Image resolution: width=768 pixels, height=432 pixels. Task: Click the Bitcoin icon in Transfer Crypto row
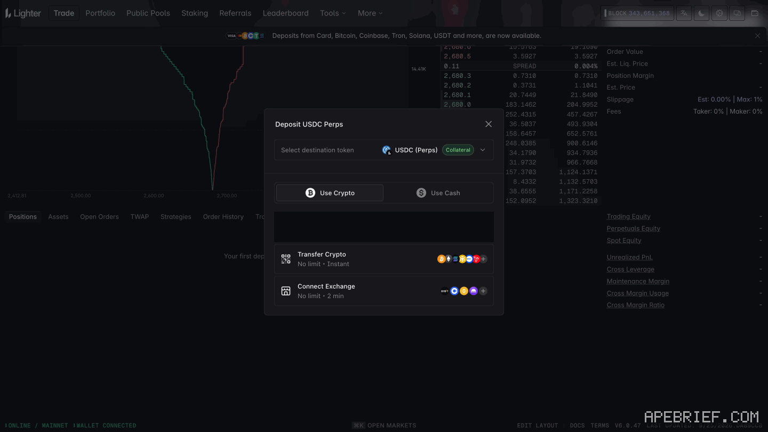pos(441,259)
